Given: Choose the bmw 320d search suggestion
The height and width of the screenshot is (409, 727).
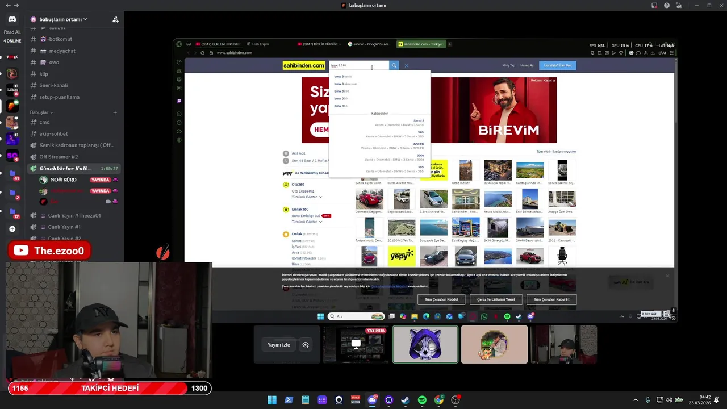Looking at the screenshot, I should (341, 91).
